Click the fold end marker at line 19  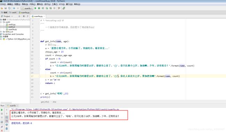coord(40,83)
